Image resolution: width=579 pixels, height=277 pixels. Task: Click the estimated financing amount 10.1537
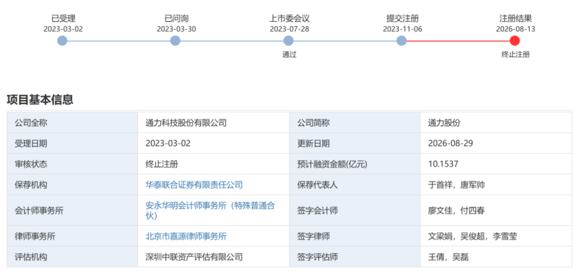click(x=443, y=164)
